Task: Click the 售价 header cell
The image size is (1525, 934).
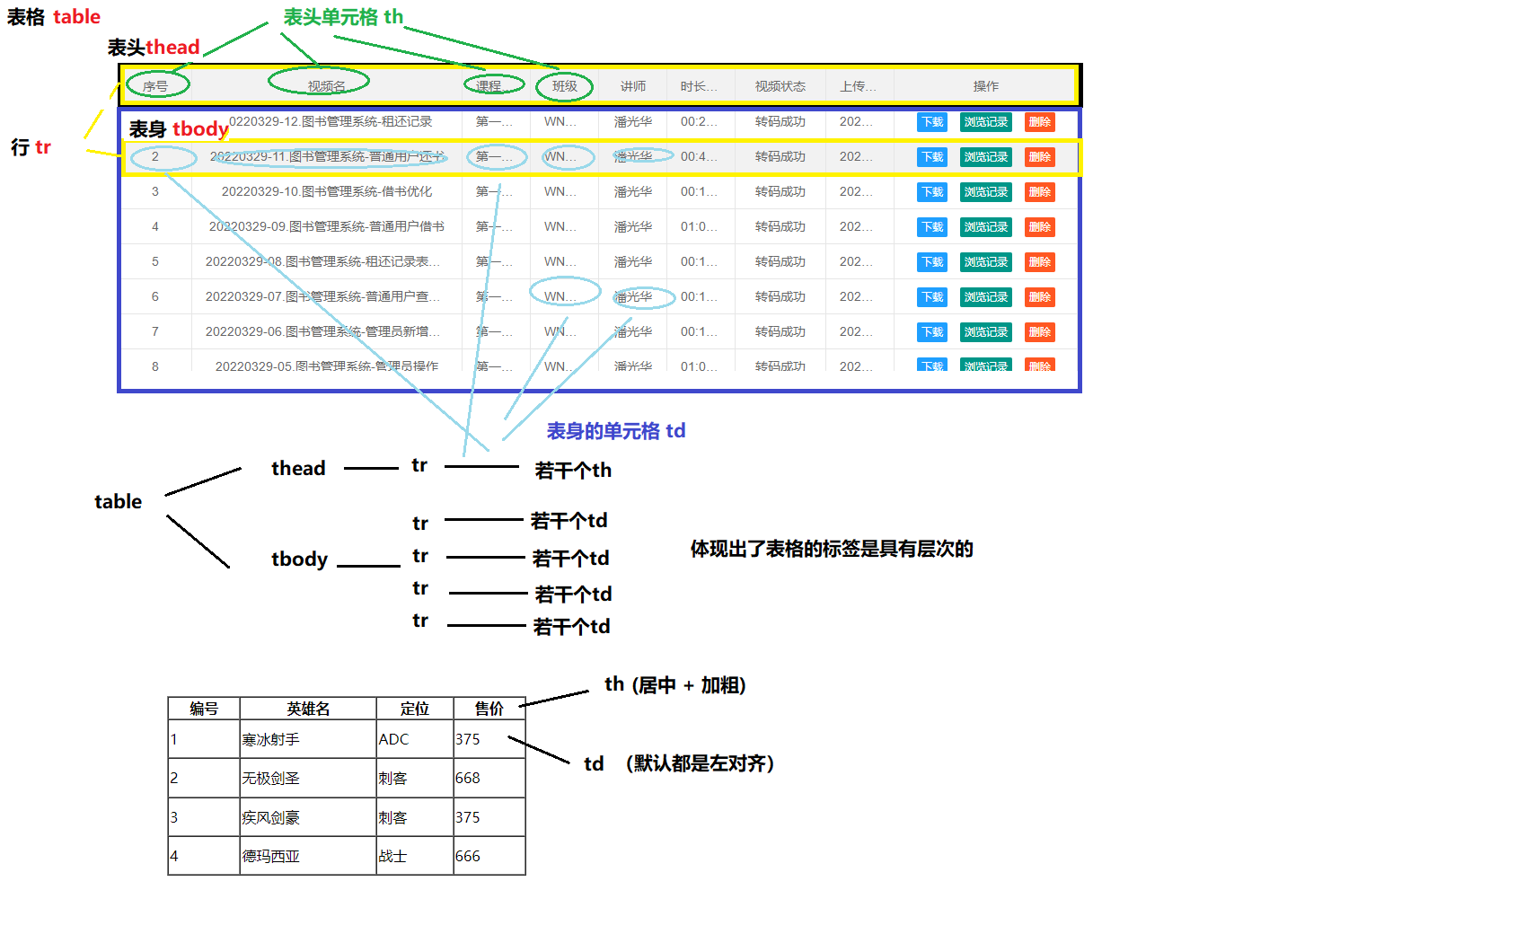Action: tap(489, 709)
